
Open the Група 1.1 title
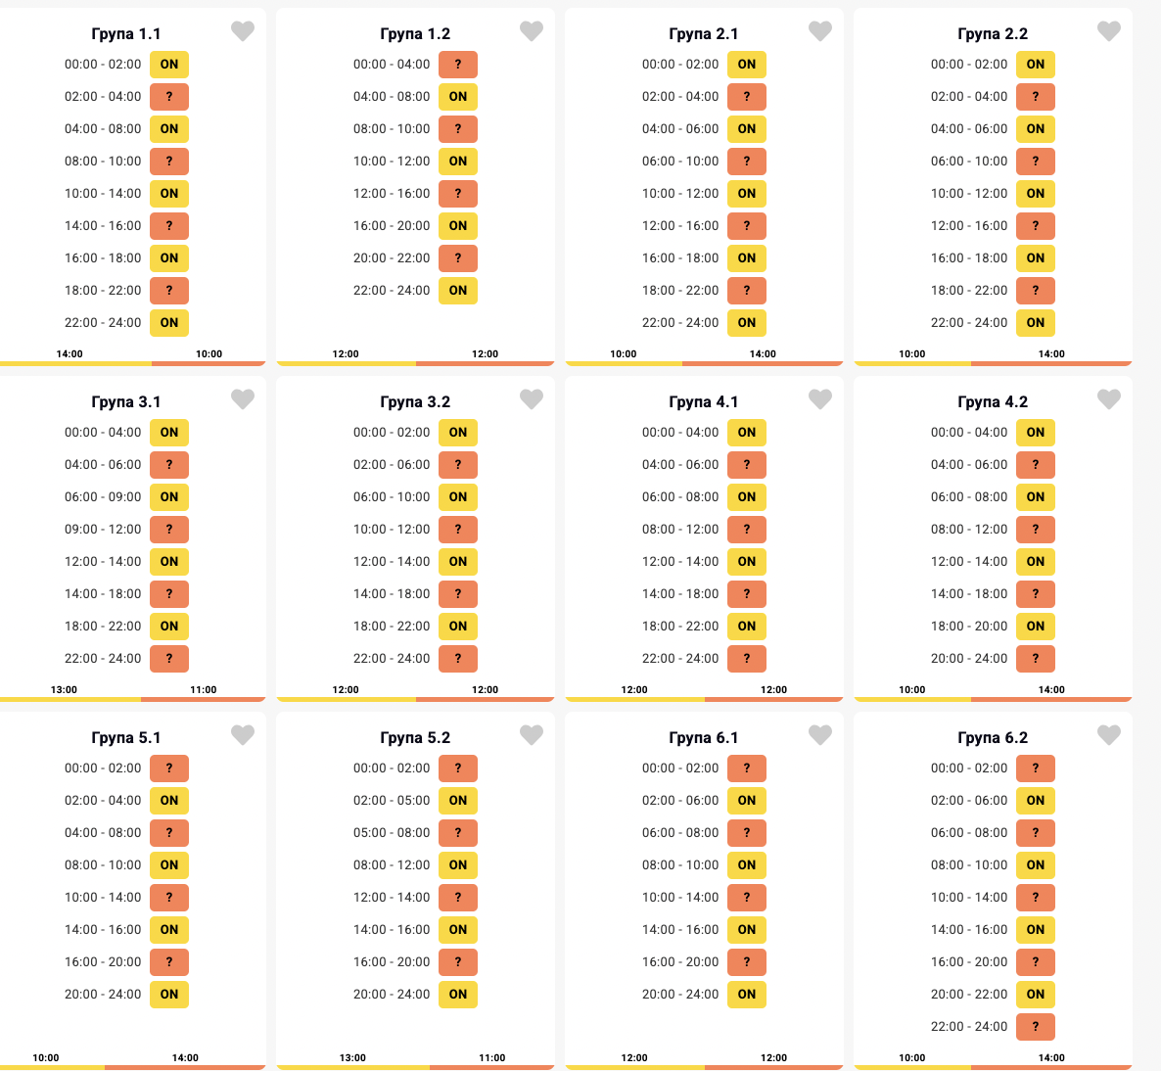[126, 34]
